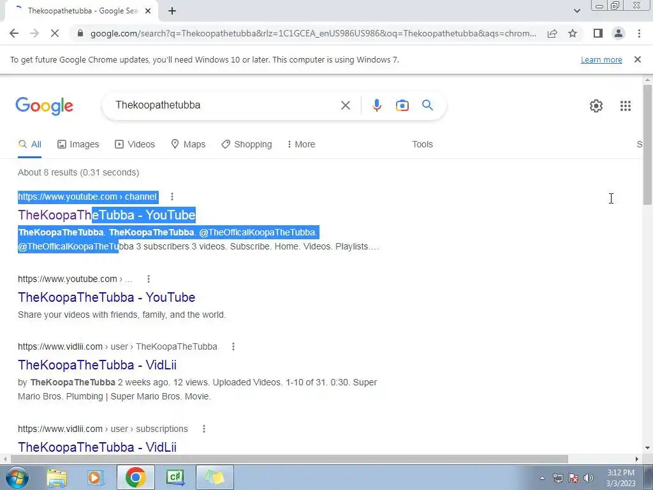The image size is (653, 490).
Task: Open a new browser tab
Action: point(172,11)
